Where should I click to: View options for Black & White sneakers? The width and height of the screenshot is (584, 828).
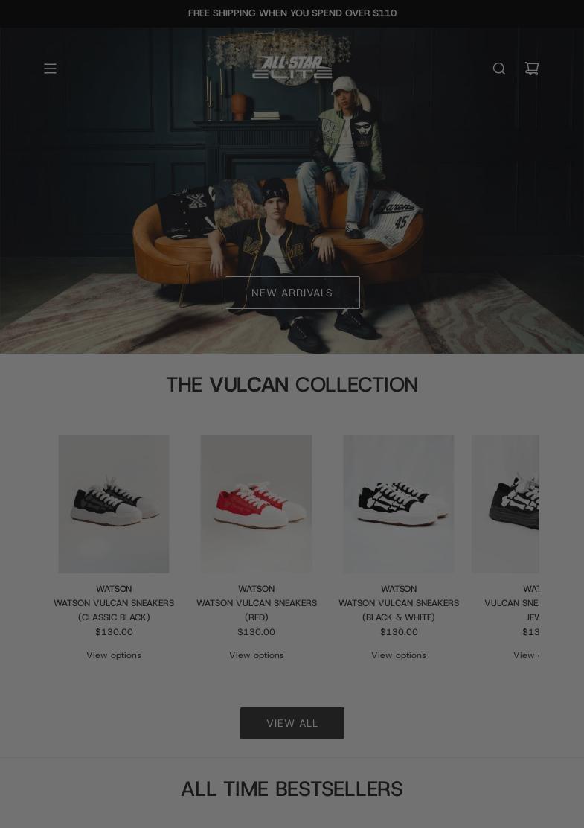[x=399, y=655]
